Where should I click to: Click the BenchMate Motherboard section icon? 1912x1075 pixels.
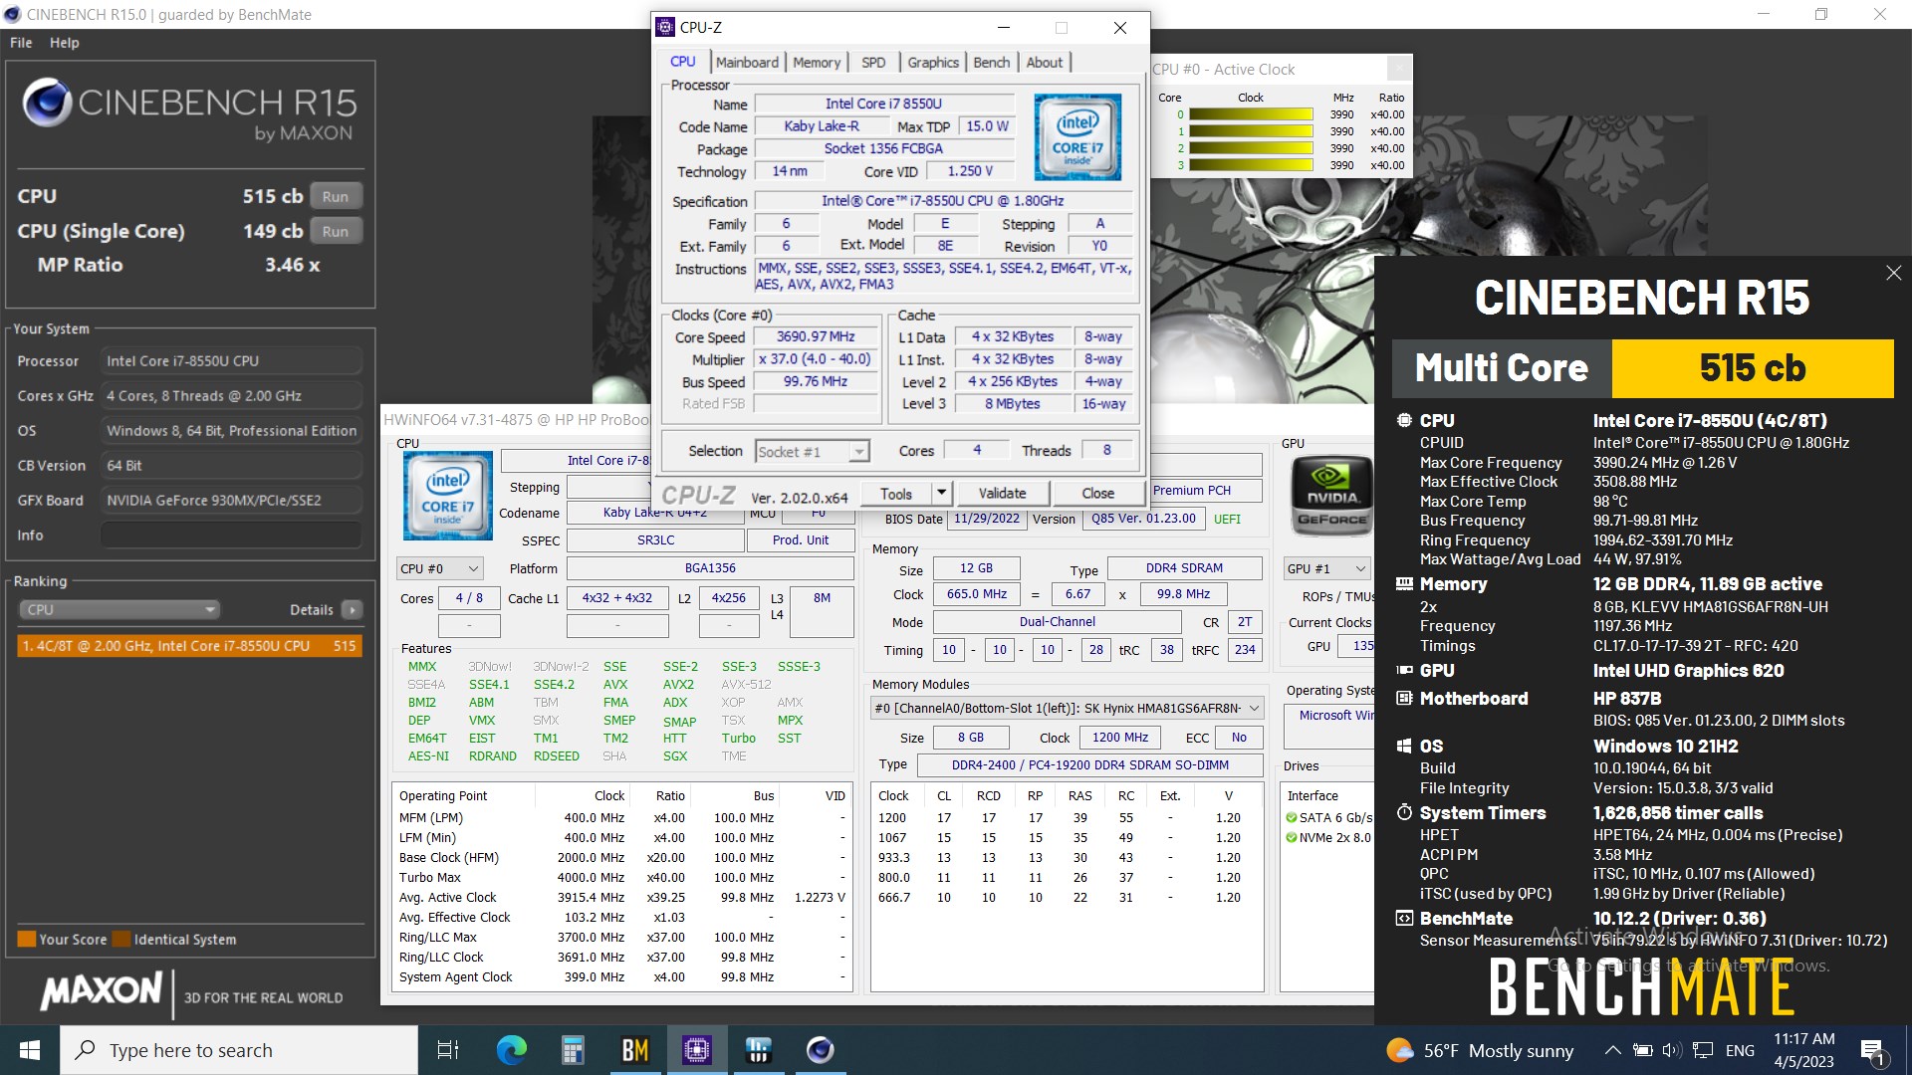coord(1404,699)
